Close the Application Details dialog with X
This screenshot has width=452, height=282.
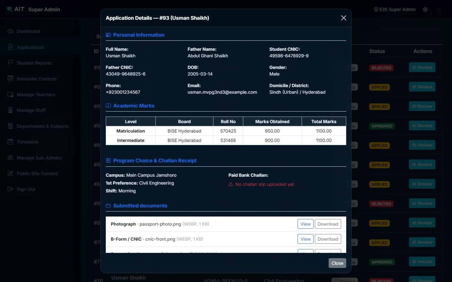tap(344, 18)
